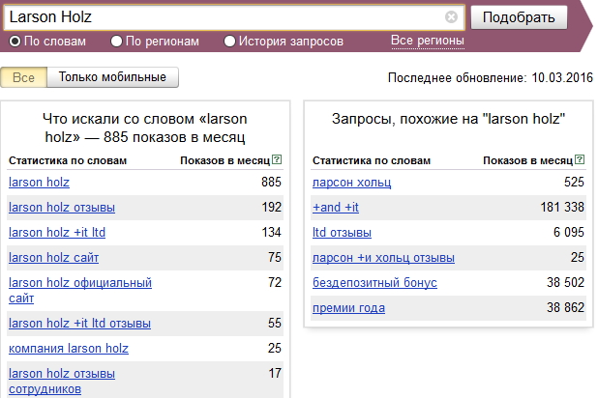
Task: Open the 'larson holz официальный сайт' link
Action: click(x=80, y=290)
